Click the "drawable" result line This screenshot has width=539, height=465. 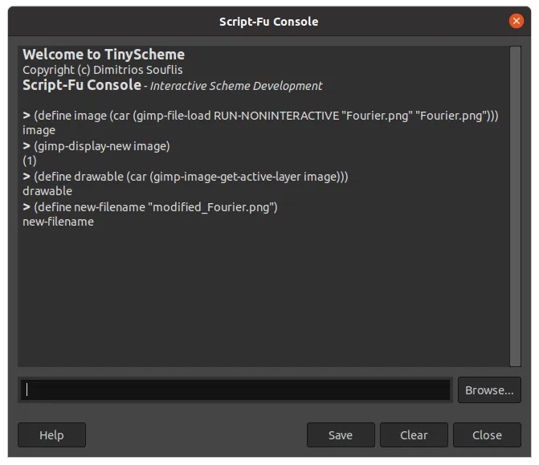pos(47,191)
